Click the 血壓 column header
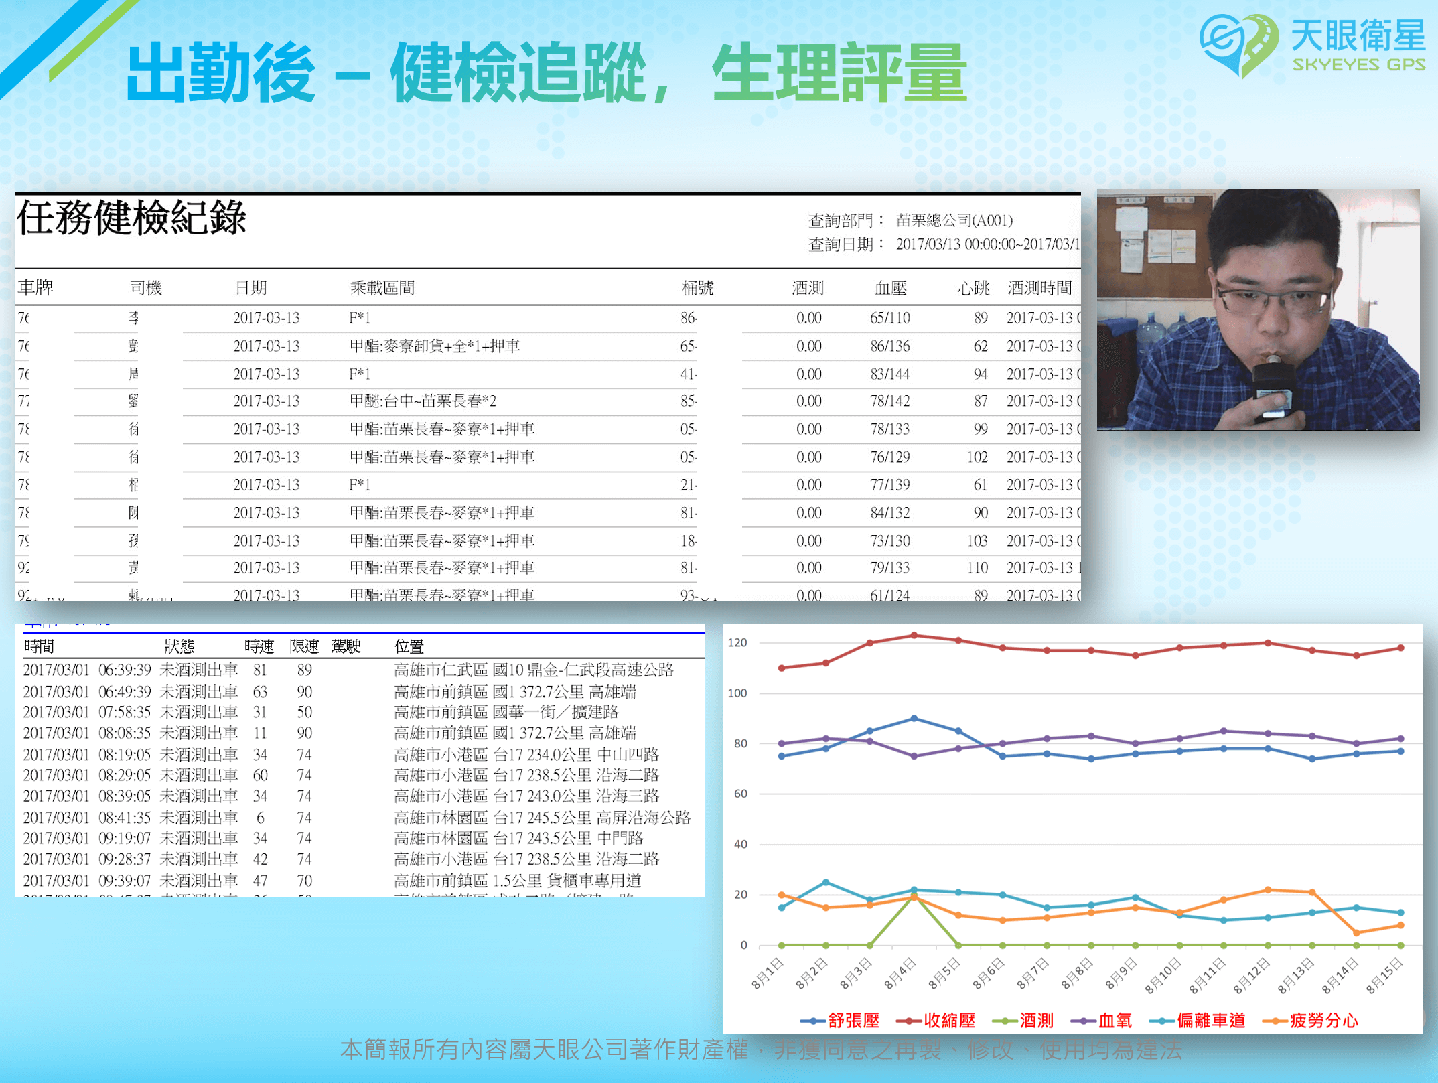The image size is (1438, 1083). [890, 288]
